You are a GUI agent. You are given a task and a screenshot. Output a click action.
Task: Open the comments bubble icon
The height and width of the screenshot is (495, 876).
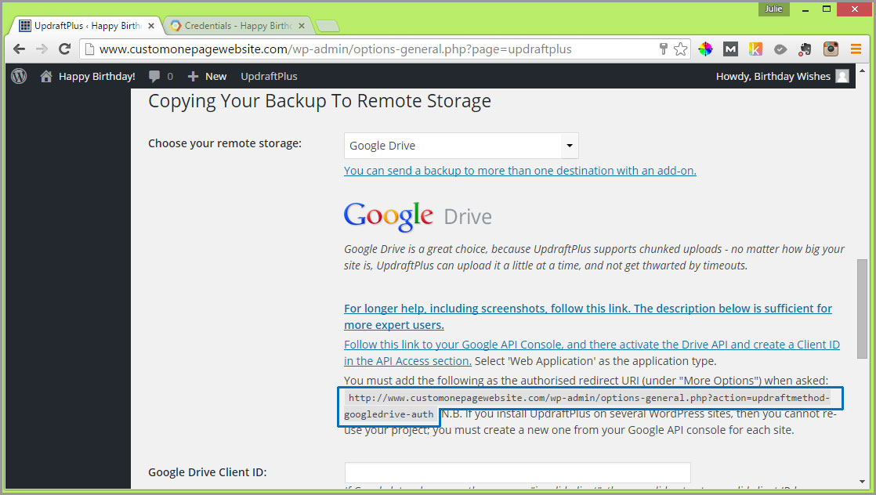[155, 76]
